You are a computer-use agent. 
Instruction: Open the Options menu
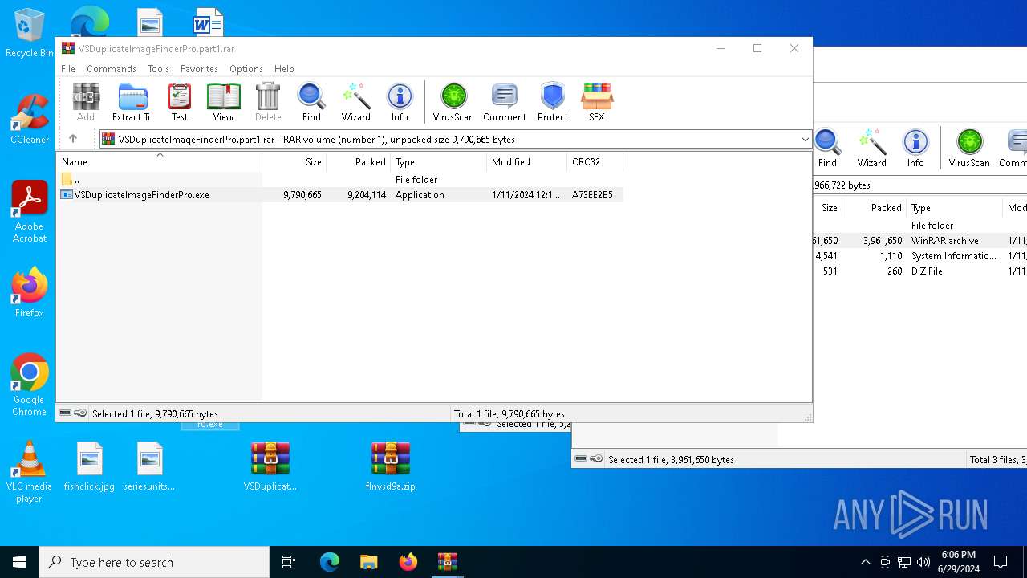coord(246,69)
